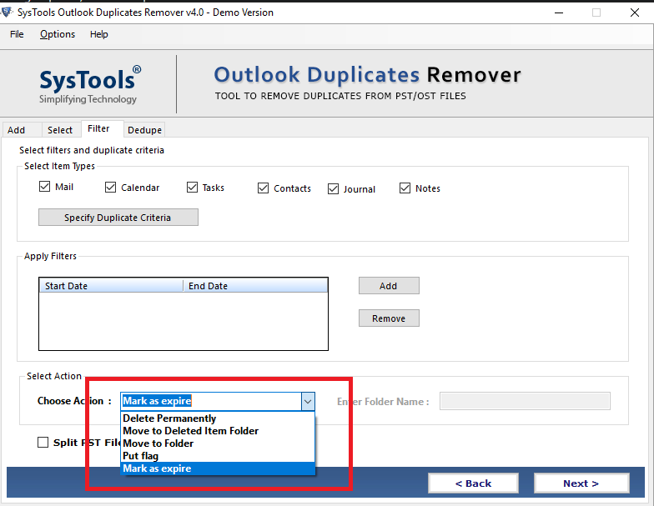Uncheck the Journal item type
Screen dimensions: 654x506
[x=334, y=188]
